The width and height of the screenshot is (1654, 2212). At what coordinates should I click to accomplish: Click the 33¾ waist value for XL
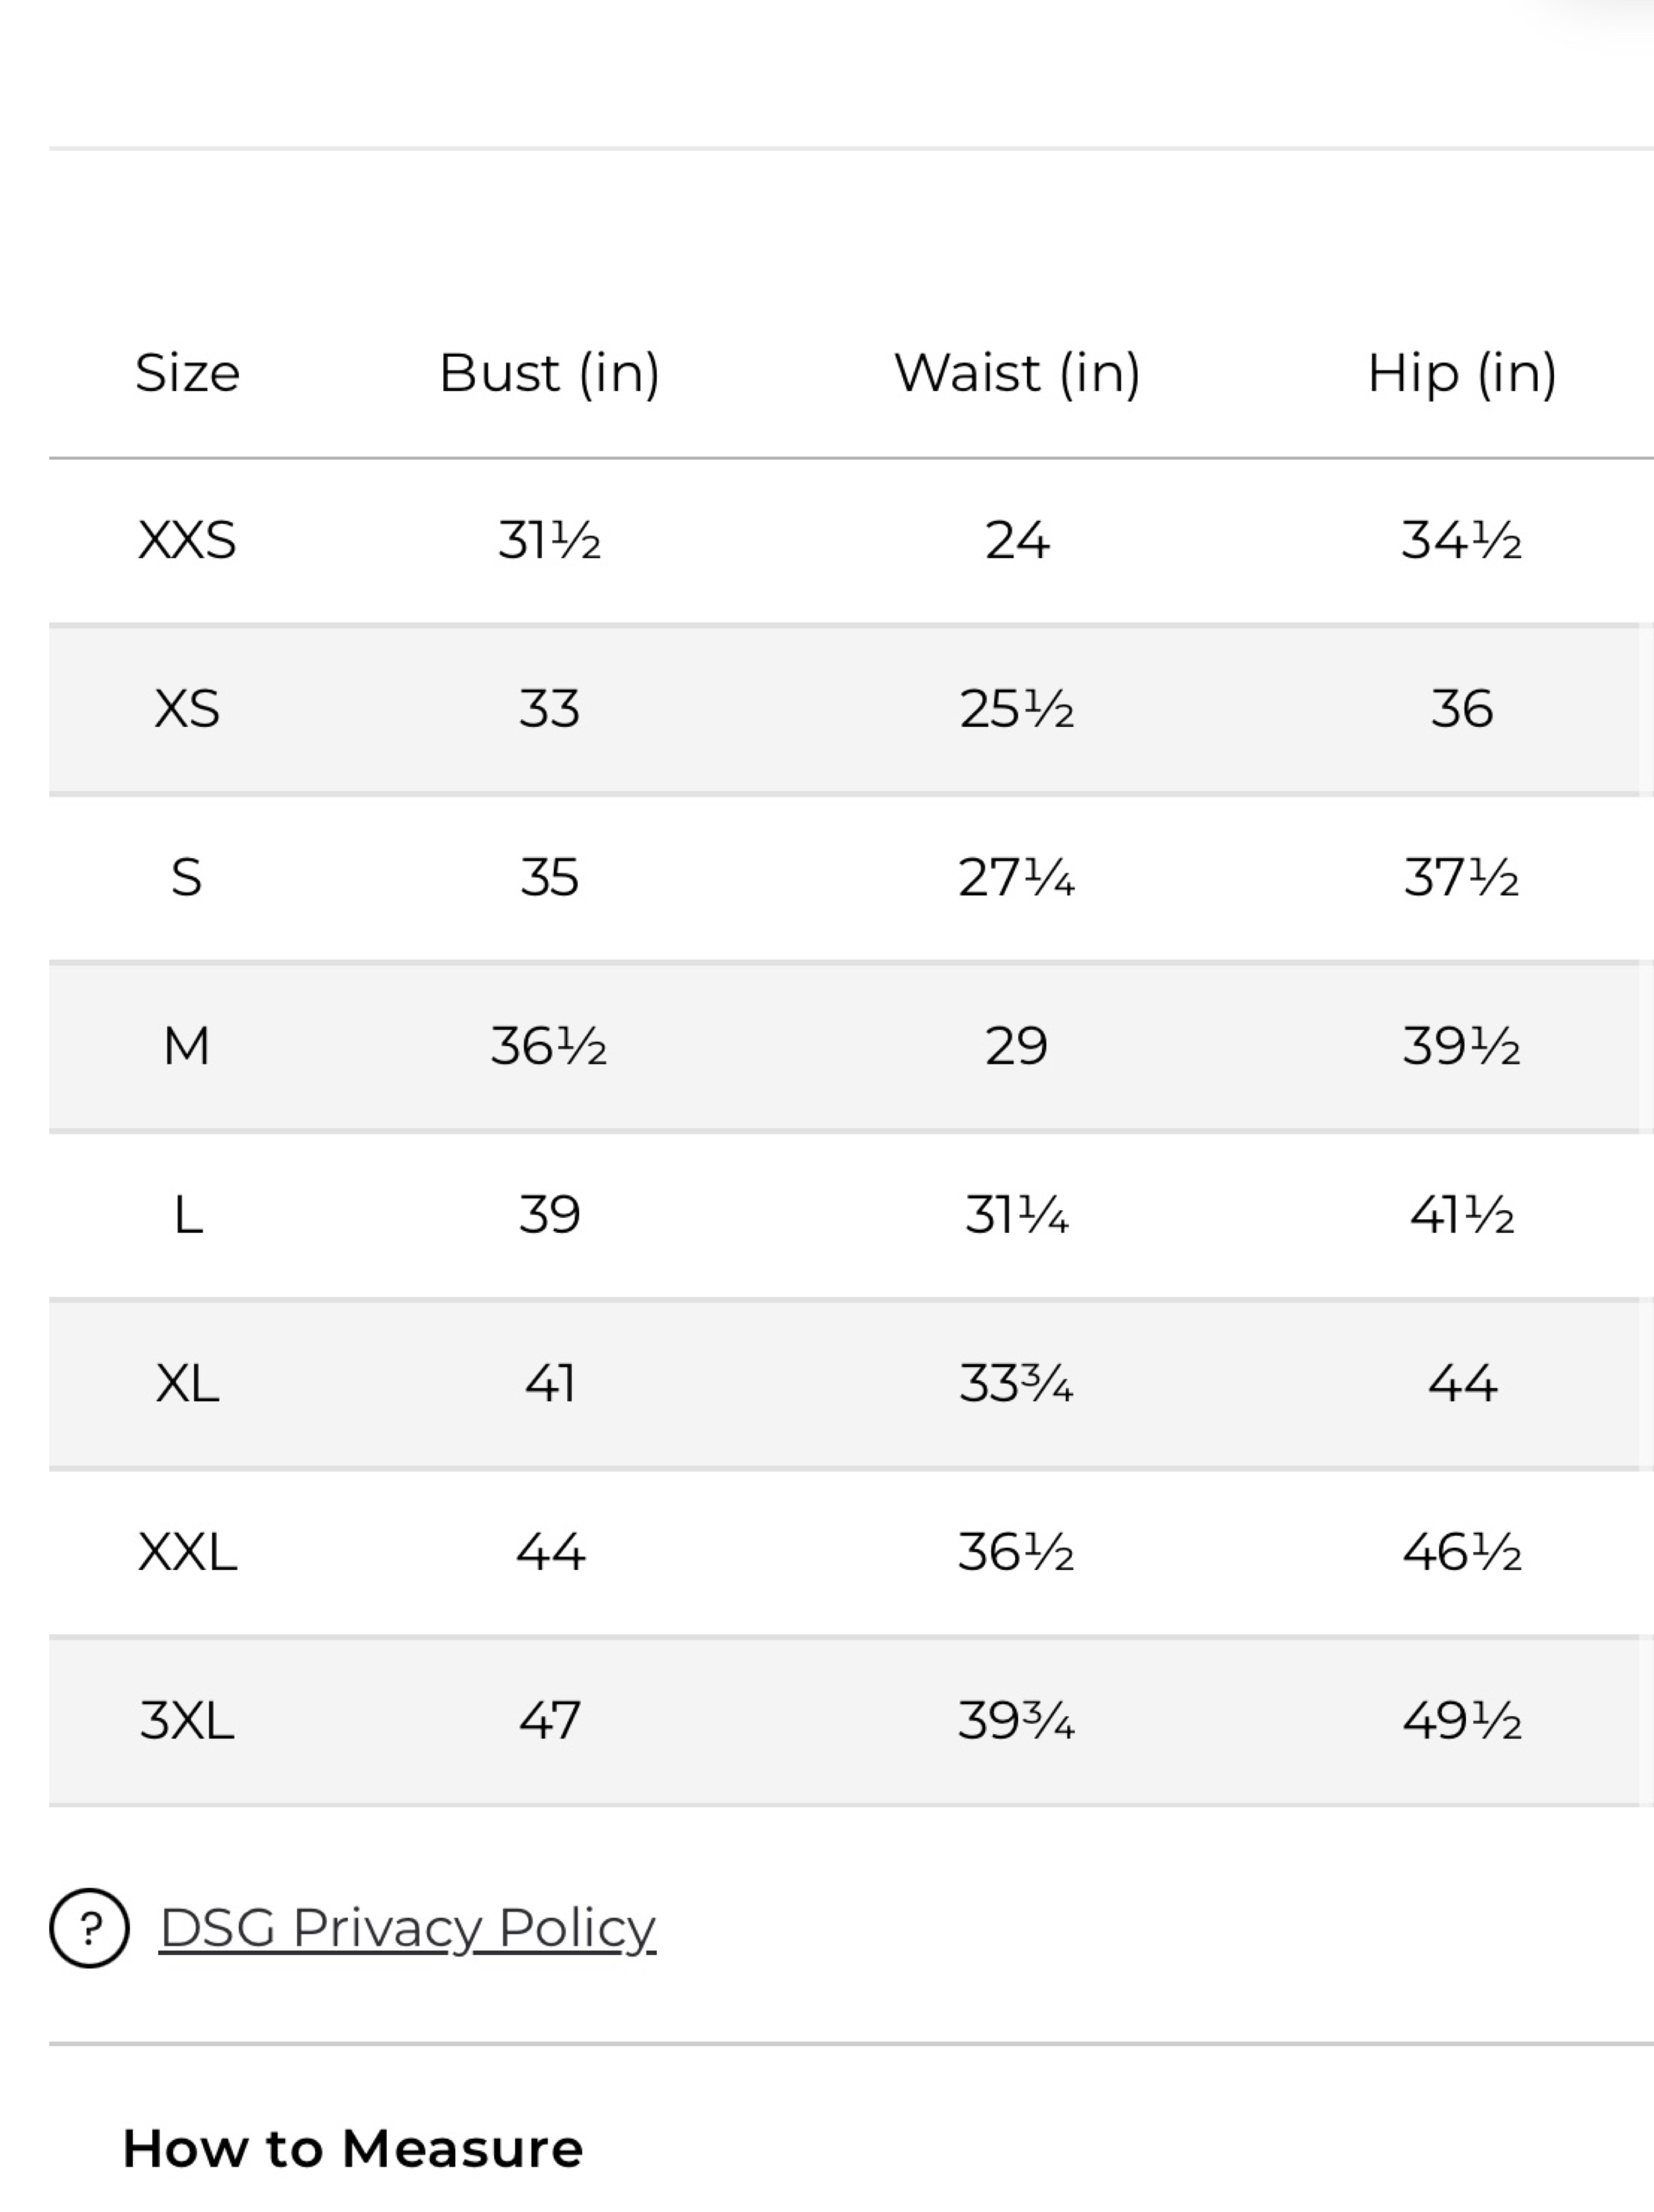pos(1016,1384)
